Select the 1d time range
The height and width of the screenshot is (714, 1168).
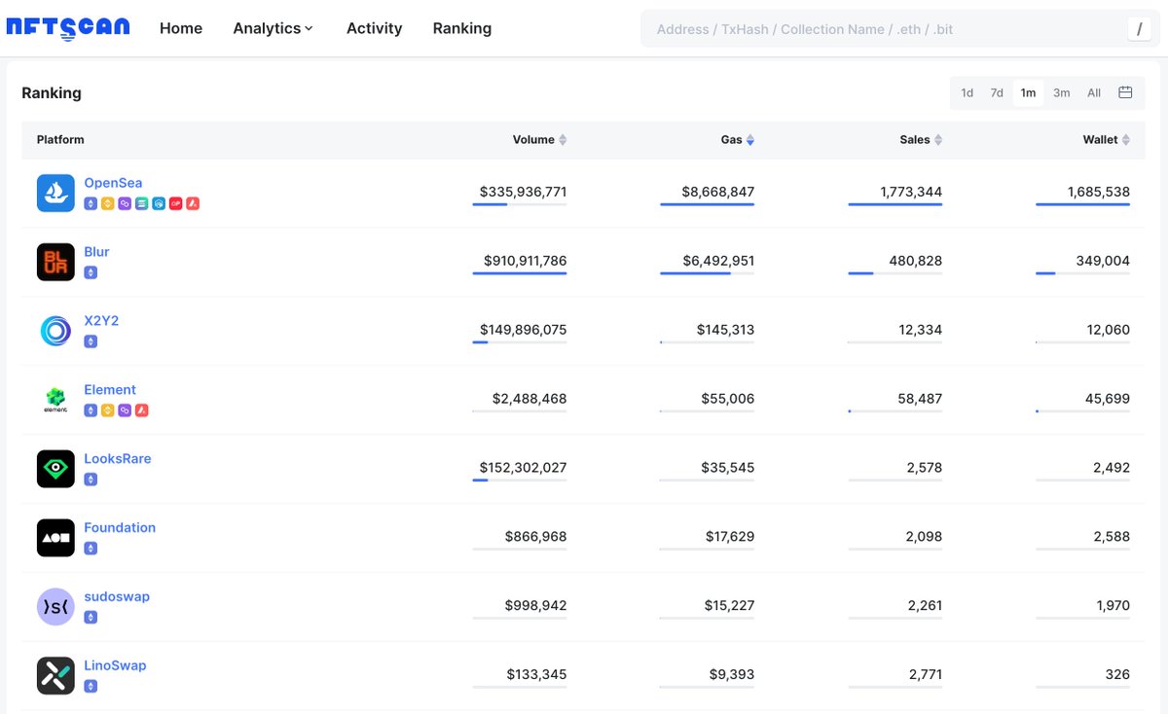point(967,92)
